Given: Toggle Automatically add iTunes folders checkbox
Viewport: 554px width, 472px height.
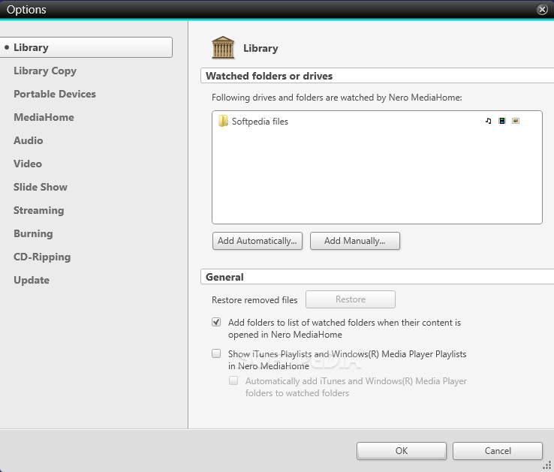Looking at the screenshot, I should [233, 380].
